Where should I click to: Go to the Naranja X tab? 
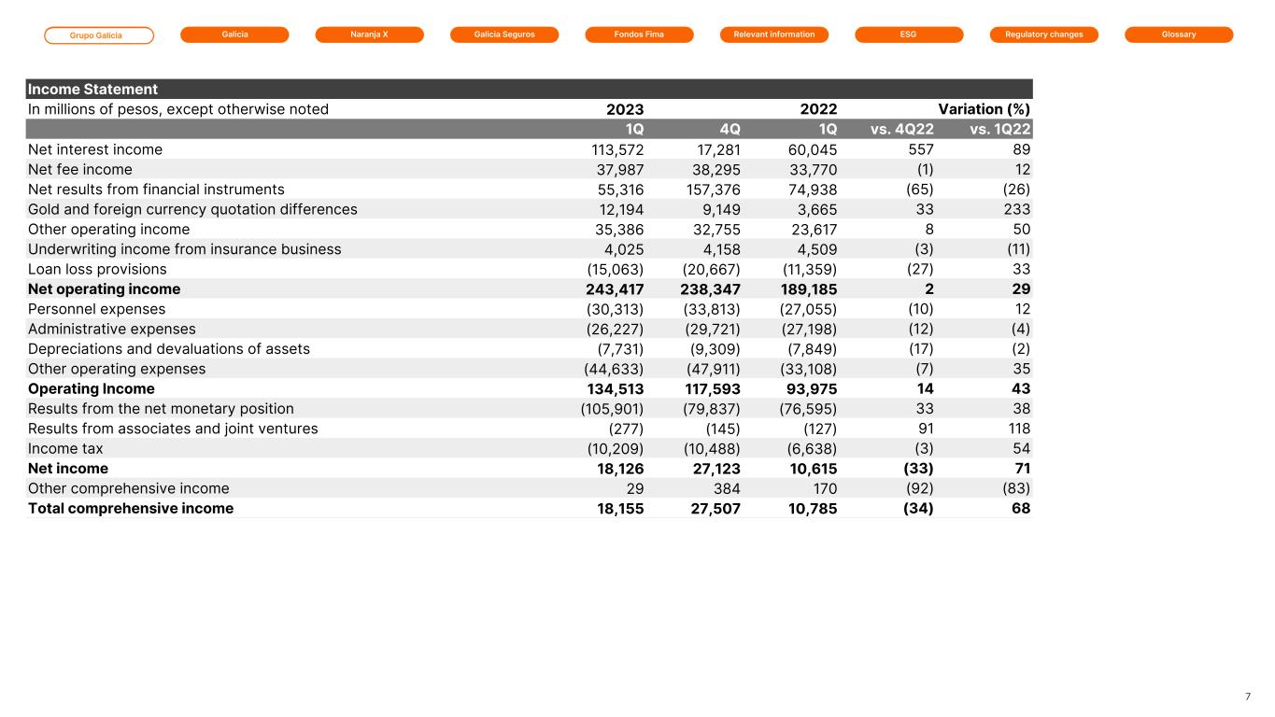[x=369, y=35]
